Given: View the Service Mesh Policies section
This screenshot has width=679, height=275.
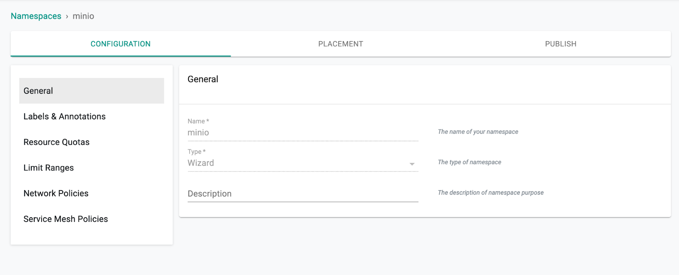Looking at the screenshot, I should [66, 219].
